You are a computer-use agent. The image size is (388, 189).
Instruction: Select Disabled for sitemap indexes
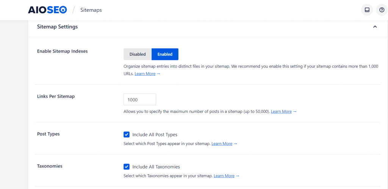[x=138, y=54]
